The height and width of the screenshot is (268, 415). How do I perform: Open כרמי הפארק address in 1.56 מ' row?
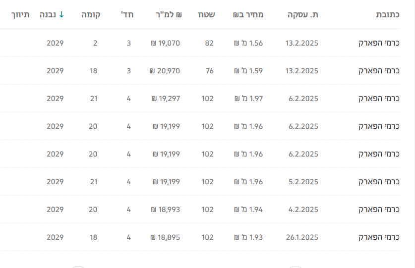click(379, 43)
